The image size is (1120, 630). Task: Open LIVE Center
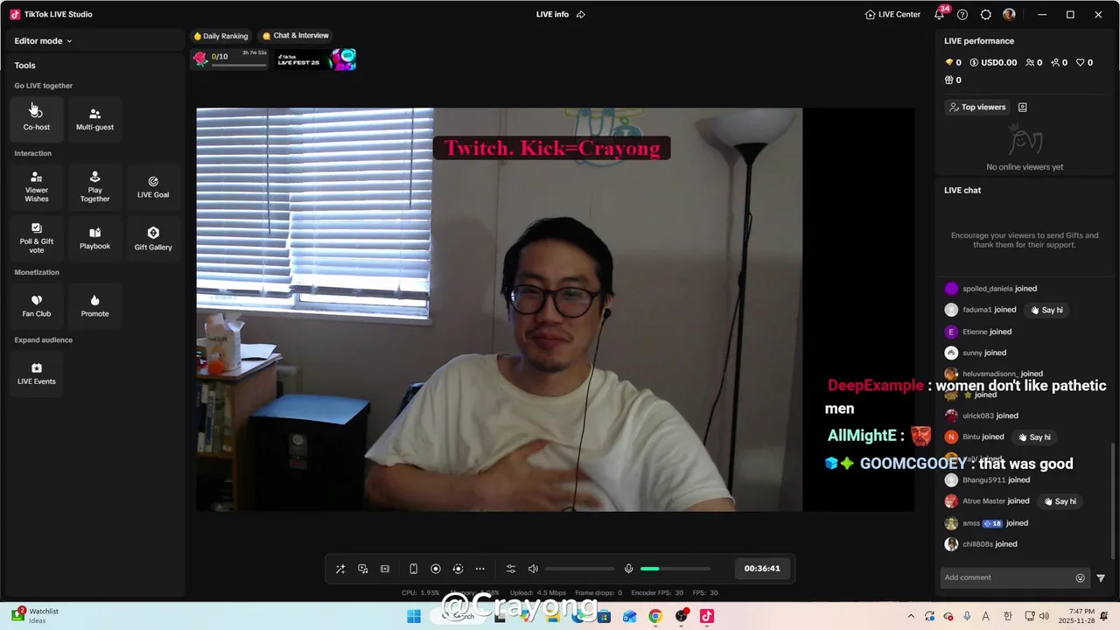[892, 15]
